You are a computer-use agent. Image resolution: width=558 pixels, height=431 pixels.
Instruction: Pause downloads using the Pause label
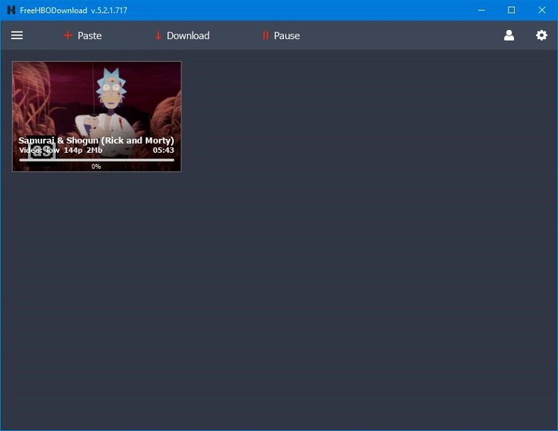point(287,36)
